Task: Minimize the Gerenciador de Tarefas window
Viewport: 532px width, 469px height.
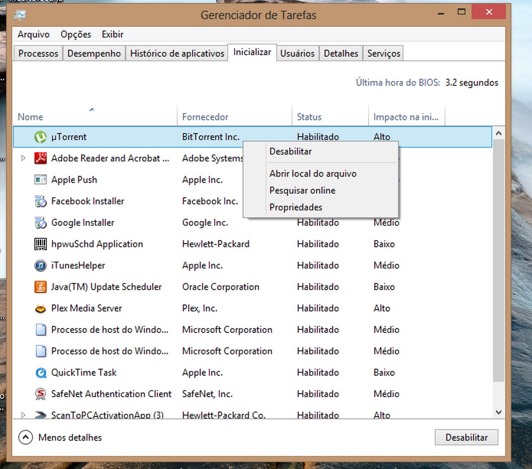Action: click(441, 12)
